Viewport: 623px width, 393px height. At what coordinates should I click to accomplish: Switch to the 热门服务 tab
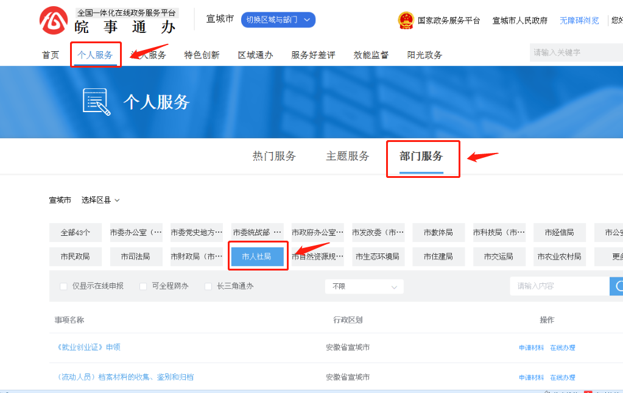click(x=274, y=156)
